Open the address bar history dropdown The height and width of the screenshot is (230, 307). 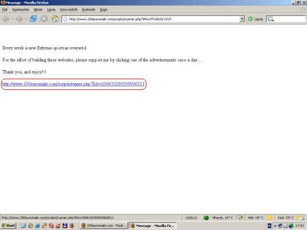pyautogui.click(x=242, y=19)
